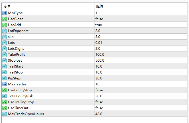Click the icon next to TakeProfit
This screenshot has width=189, height=123.
pos(4,54)
